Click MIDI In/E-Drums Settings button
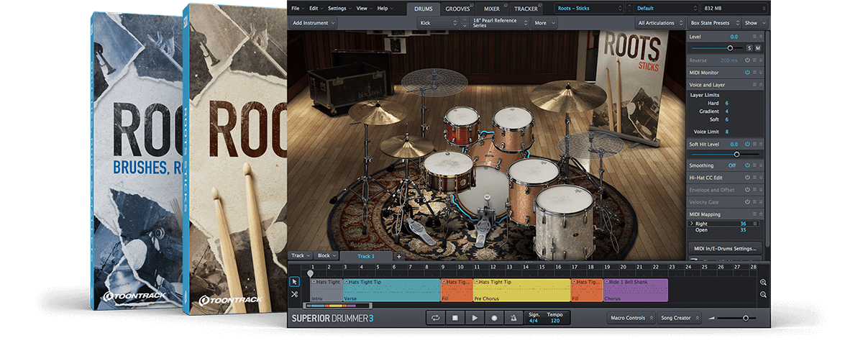This screenshot has width=863, height=351. [x=725, y=248]
